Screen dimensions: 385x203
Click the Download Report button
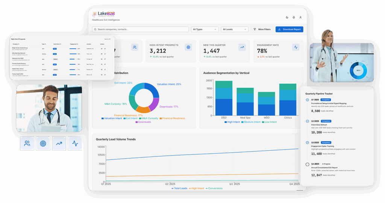click(x=289, y=29)
